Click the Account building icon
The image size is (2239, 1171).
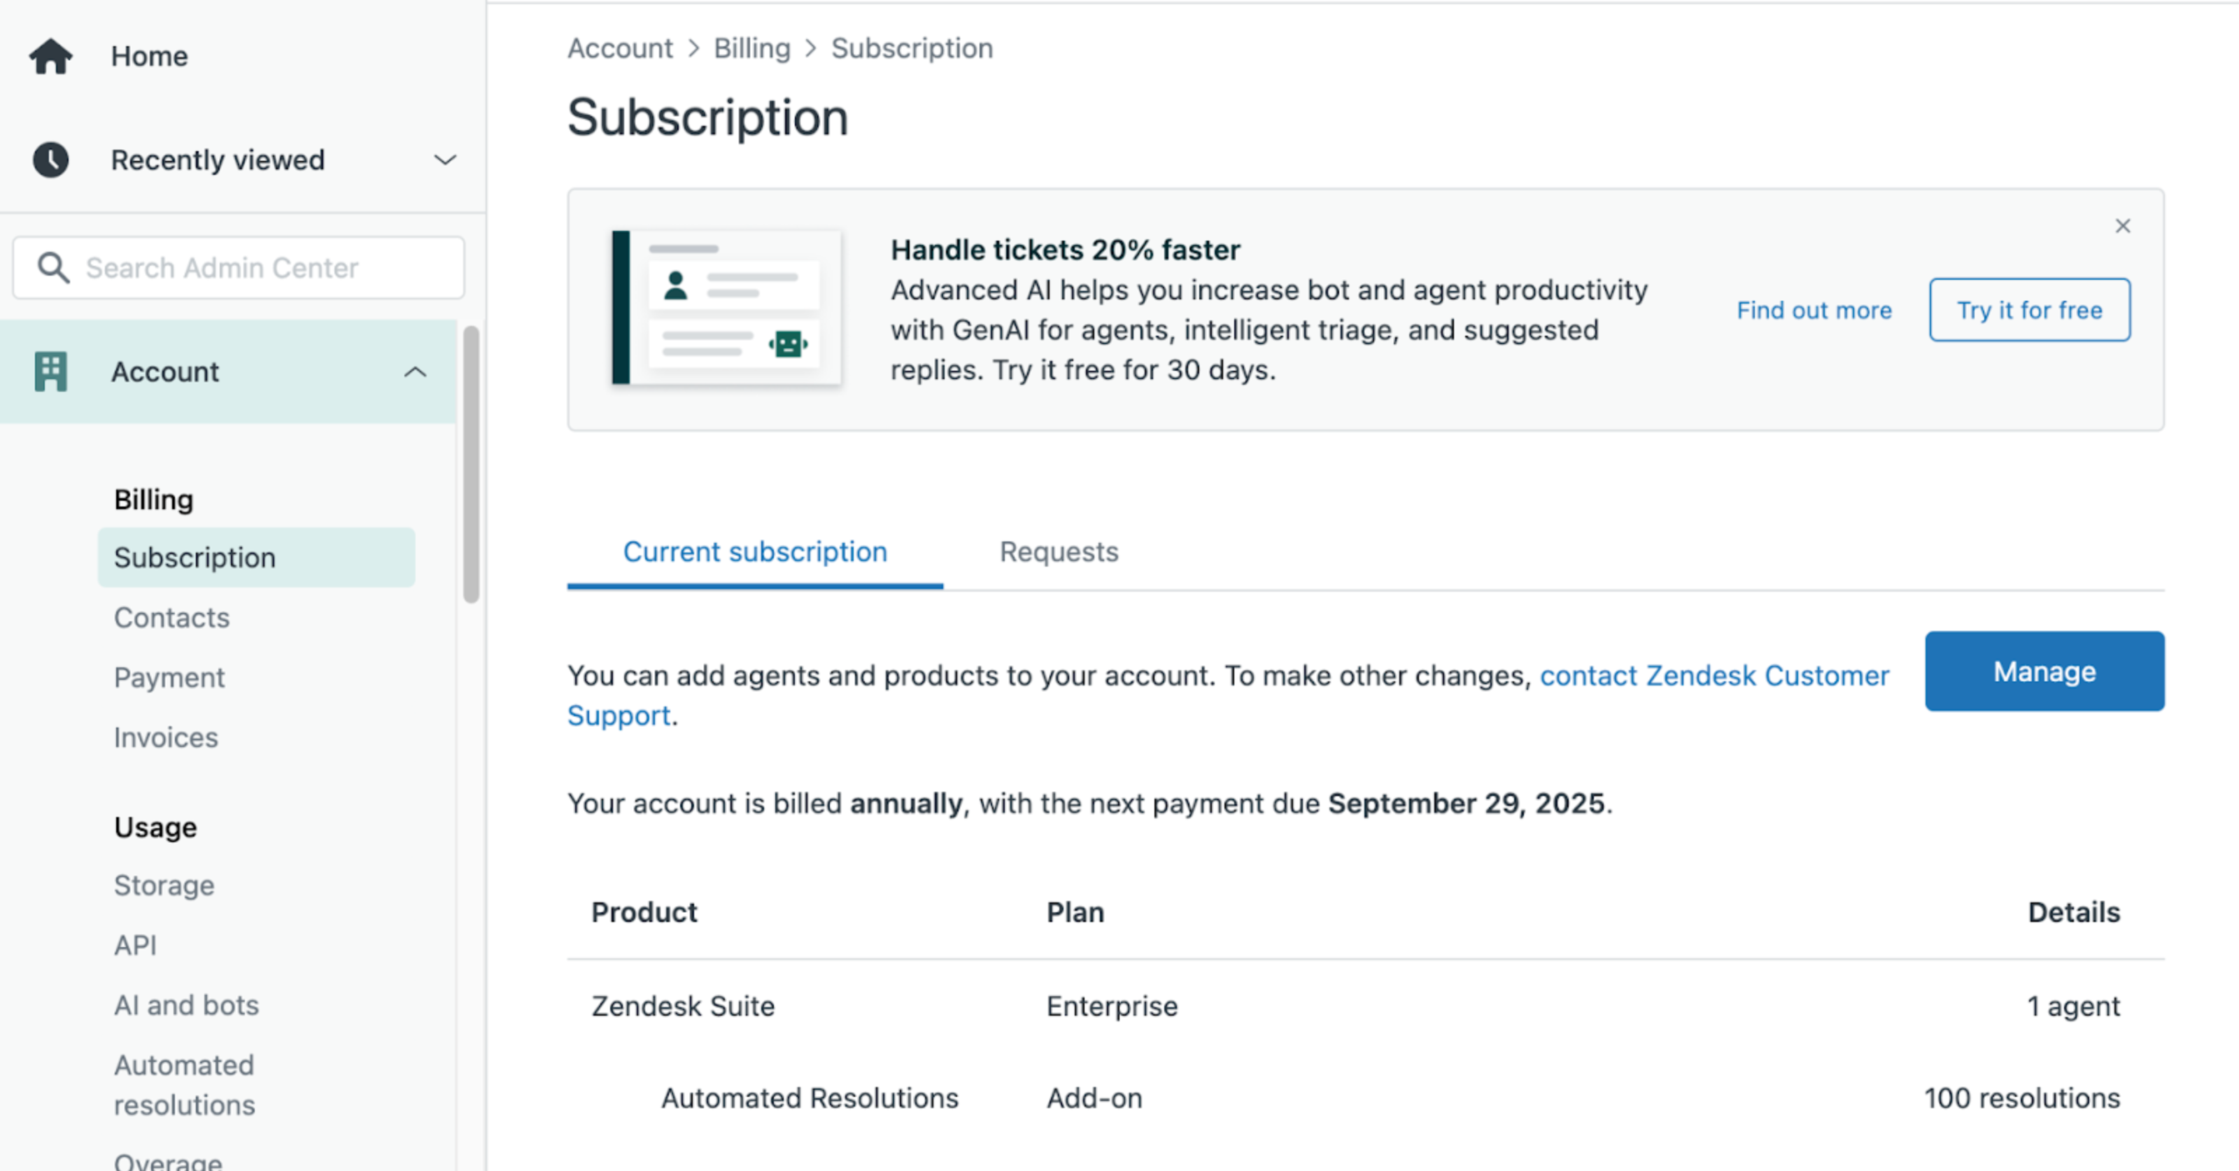click(x=50, y=372)
